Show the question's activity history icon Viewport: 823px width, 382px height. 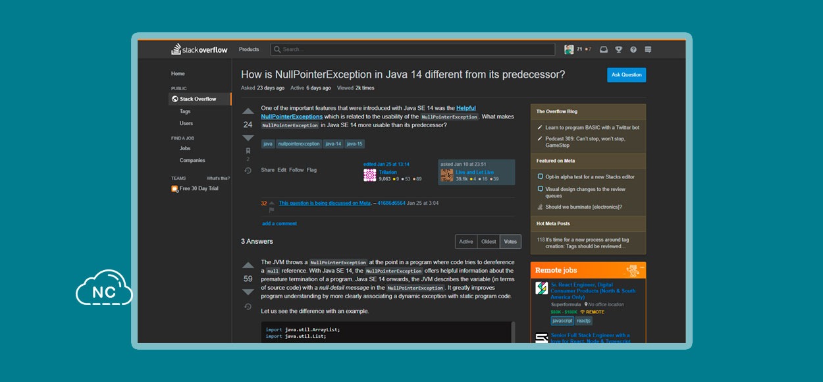248,171
